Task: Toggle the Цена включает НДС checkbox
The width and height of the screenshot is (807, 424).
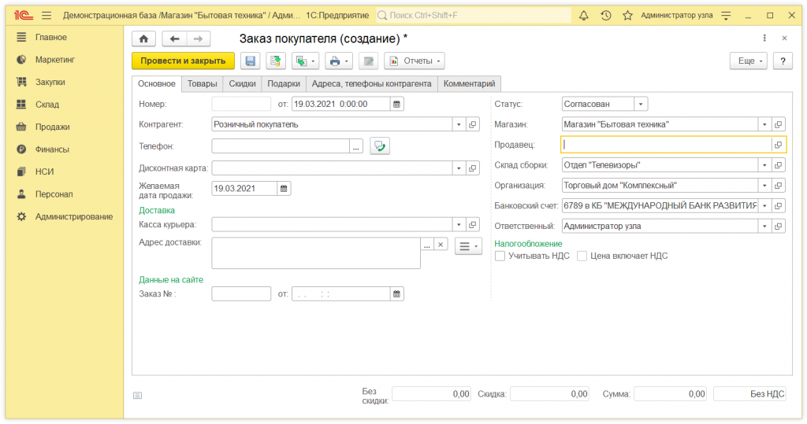Action: coord(582,256)
